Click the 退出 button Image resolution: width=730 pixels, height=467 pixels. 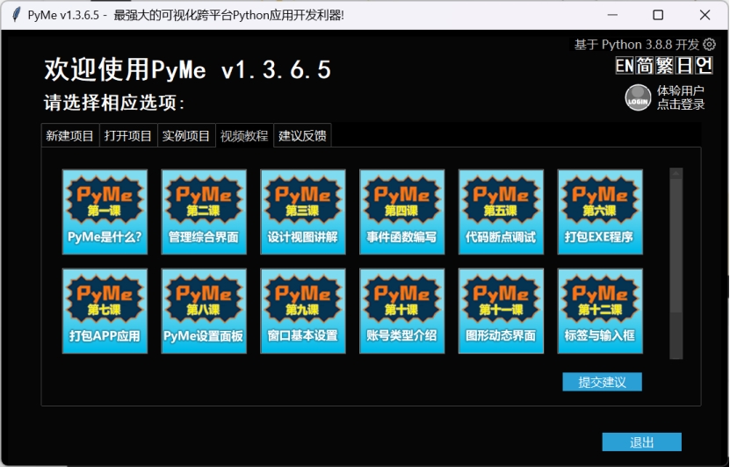(641, 442)
